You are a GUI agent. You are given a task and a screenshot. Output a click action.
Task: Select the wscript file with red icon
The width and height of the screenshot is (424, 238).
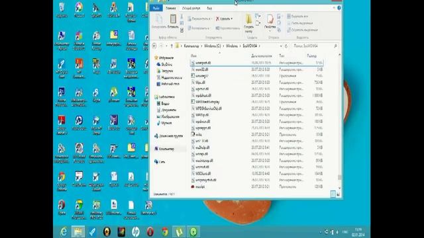[x=197, y=186]
